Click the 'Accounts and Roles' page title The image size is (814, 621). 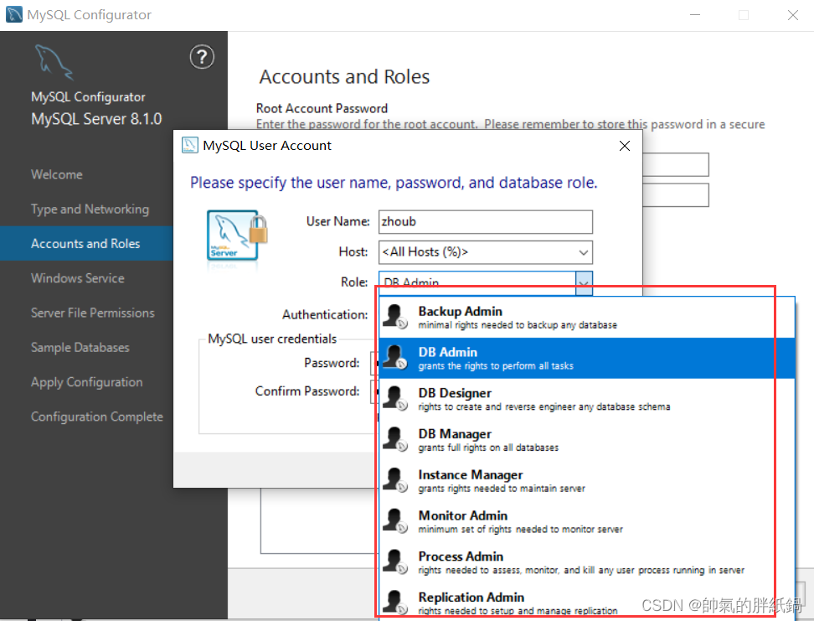[x=345, y=77]
